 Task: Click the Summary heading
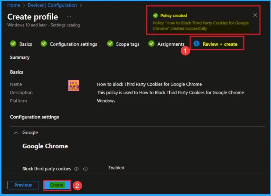[x=20, y=57]
